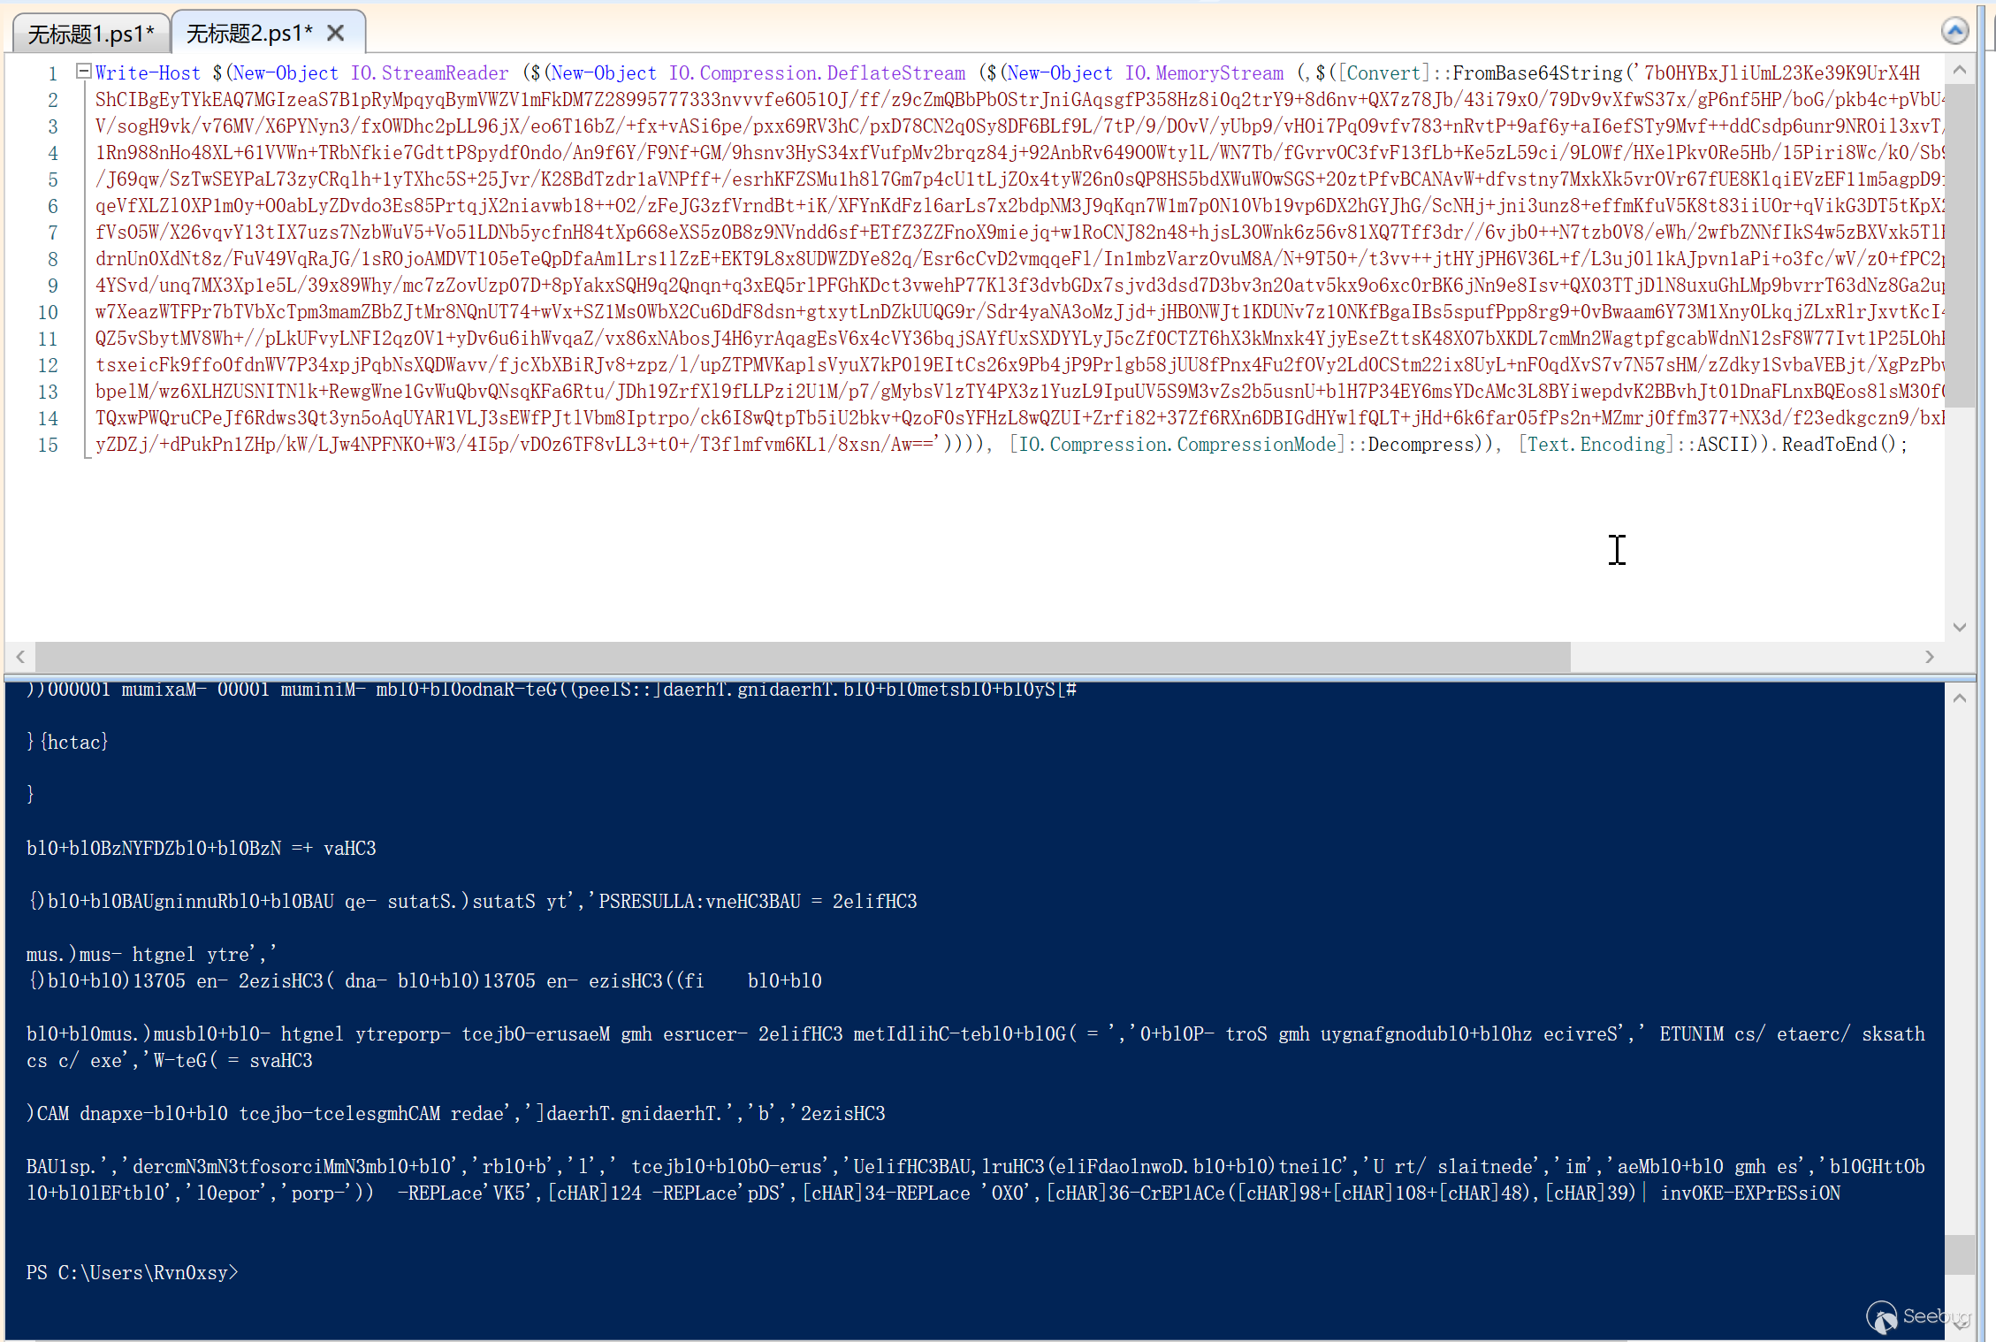The height and width of the screenshot is (1342, 1996).
Task: Click the Write-Host keyword on line 1
Action: click(148, 73)
